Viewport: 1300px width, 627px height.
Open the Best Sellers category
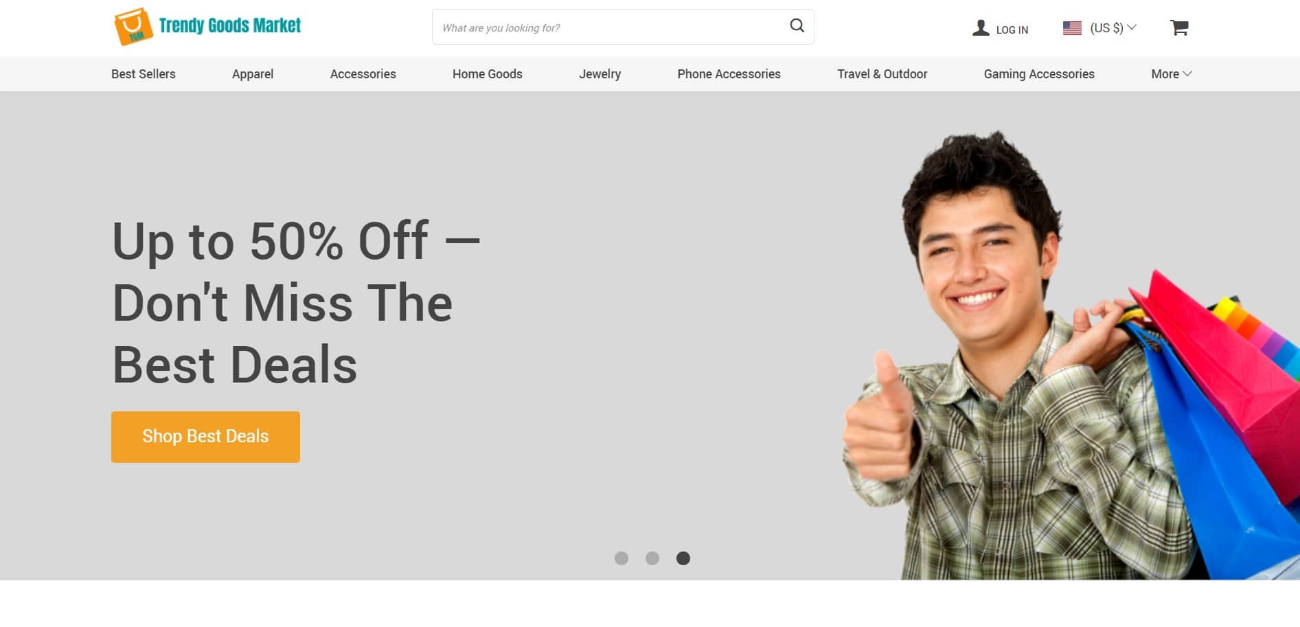tap(144, 73)
